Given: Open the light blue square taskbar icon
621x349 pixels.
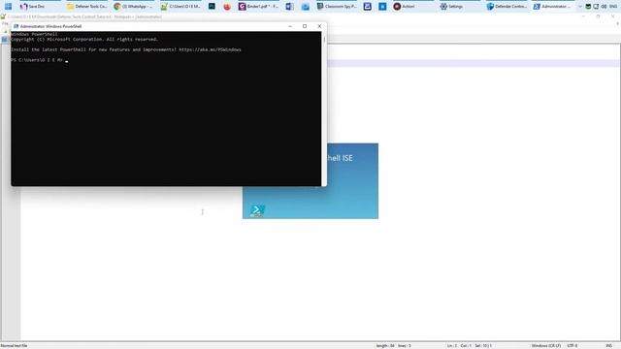Looking at the screenshot, I should coord(382,7).
